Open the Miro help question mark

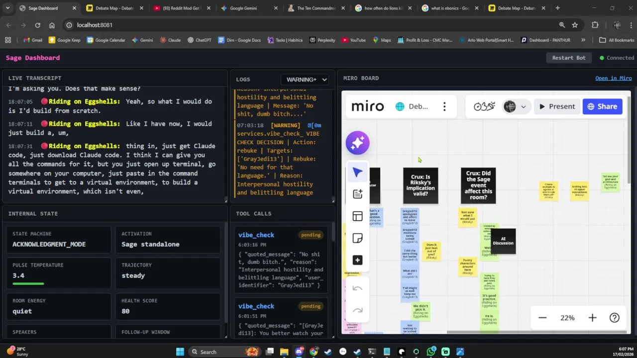pos(615,318)
